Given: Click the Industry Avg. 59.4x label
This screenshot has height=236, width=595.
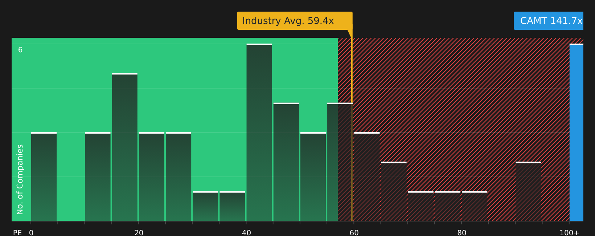Looking at the screenshot, I should click(x=295, y=21).
